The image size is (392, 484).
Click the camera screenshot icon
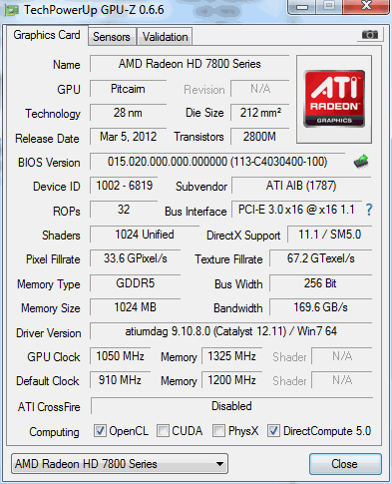(370, 34)
